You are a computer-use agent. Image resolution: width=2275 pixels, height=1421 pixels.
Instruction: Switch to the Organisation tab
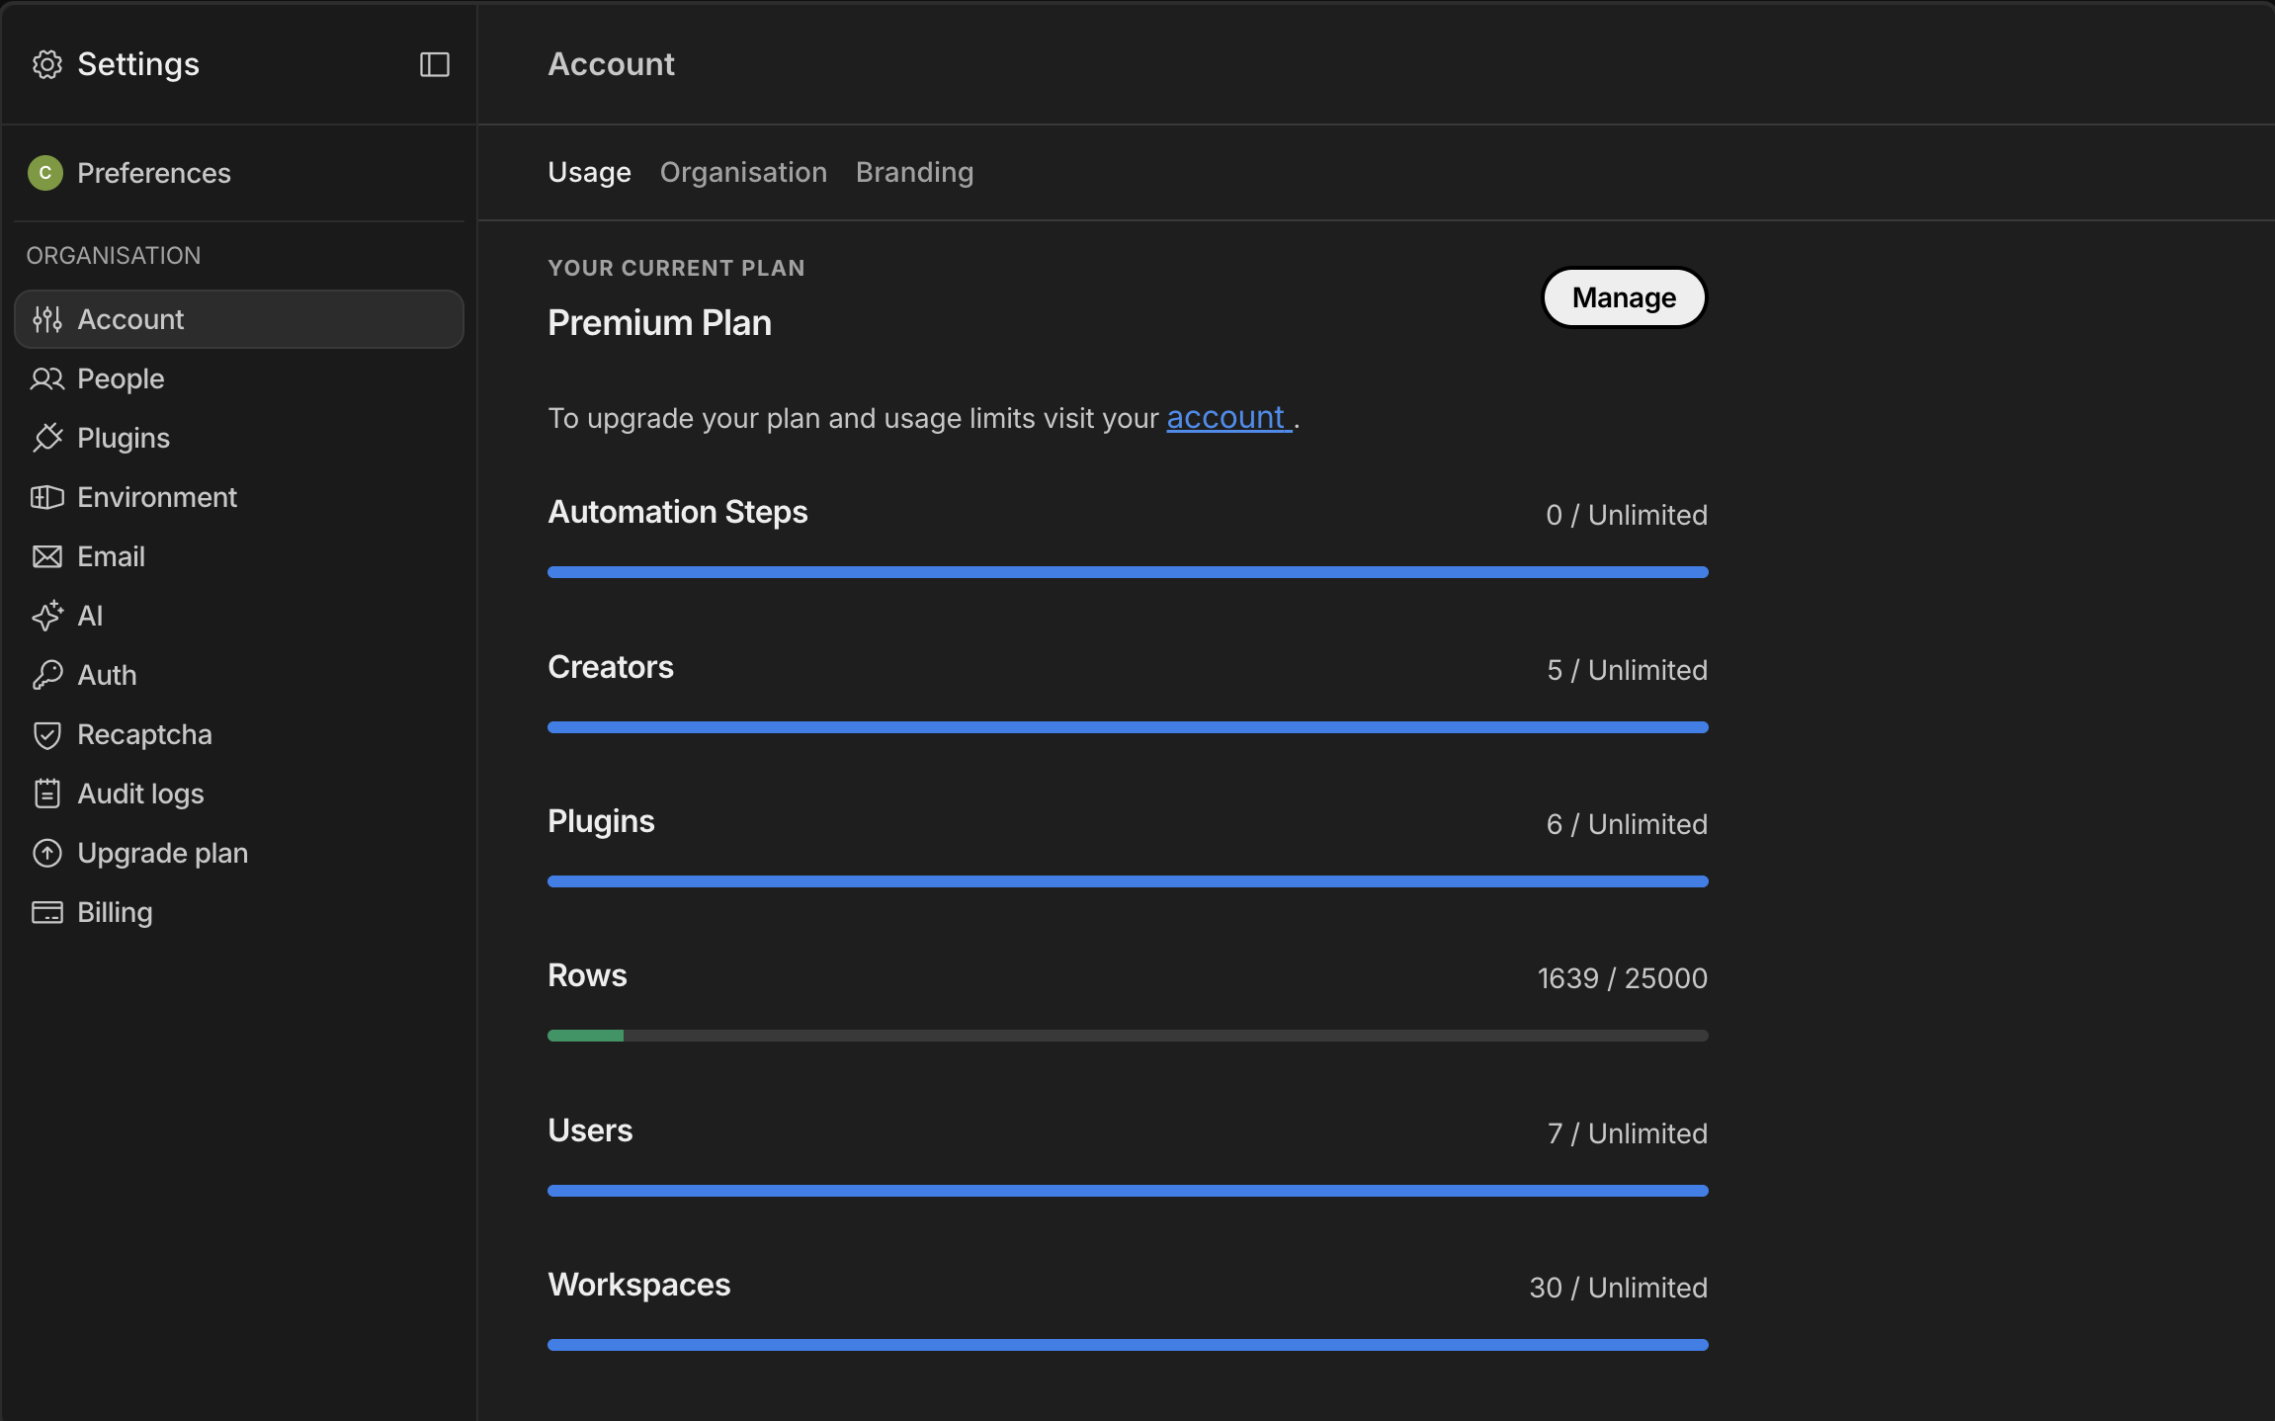(743, 173)
